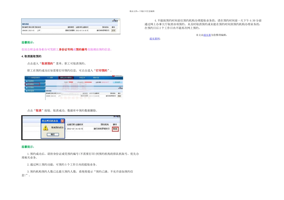
Task: Select the red 打印预约 text in the paragraph
Action: [102, 71]
